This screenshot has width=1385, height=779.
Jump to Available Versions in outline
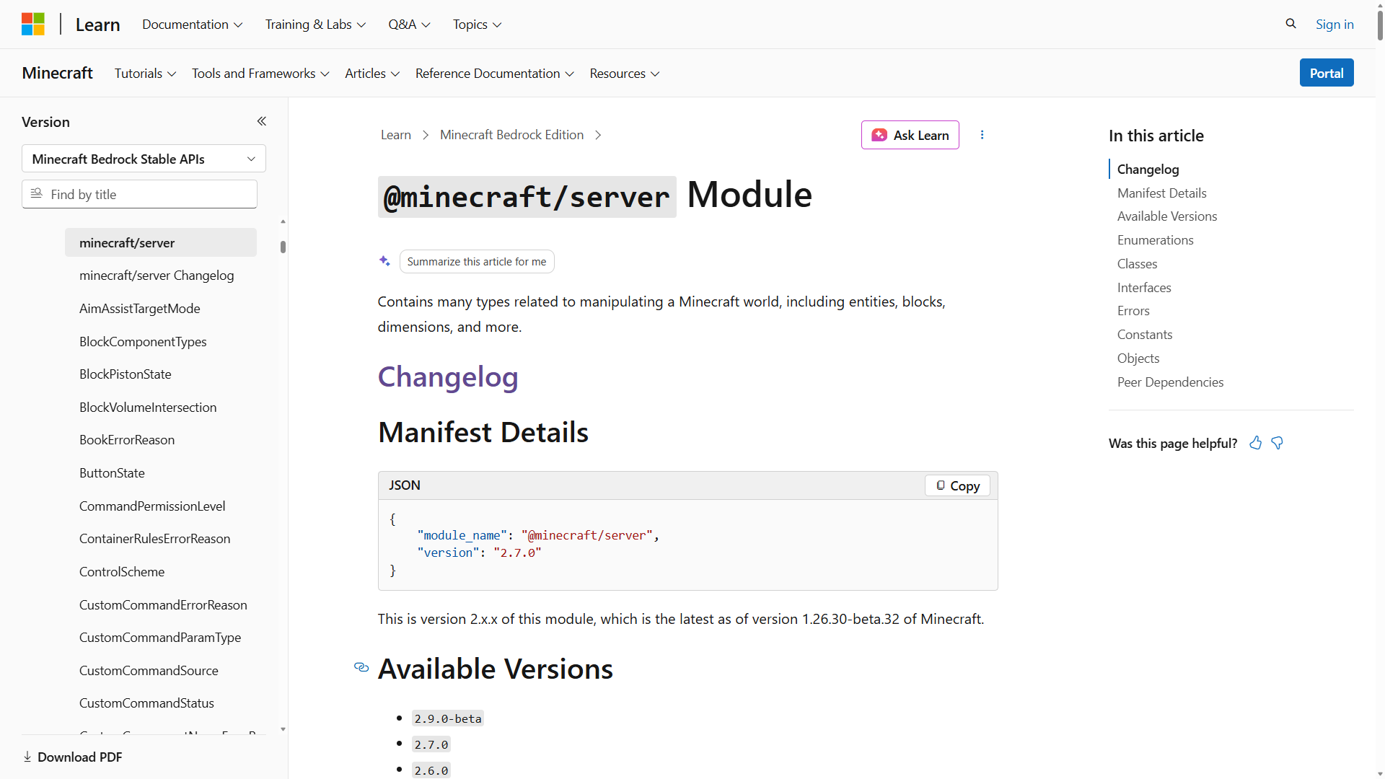(x=1167, y=216)
